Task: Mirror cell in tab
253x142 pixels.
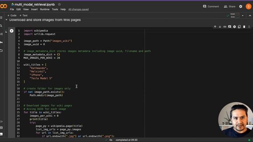Action: 239,27
